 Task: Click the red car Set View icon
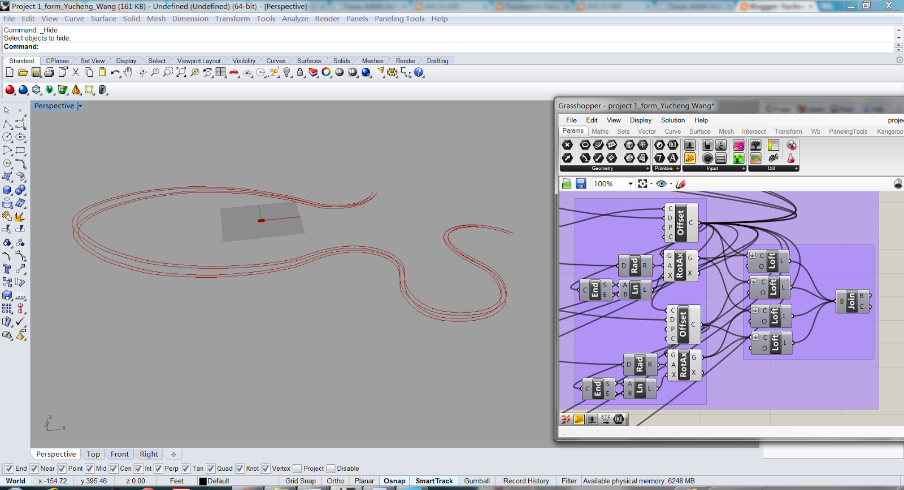234,72
